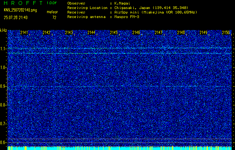Screen dimensions: 235x150
Task: Click the 0.6 kHz axis label
Action: [3, 142]
